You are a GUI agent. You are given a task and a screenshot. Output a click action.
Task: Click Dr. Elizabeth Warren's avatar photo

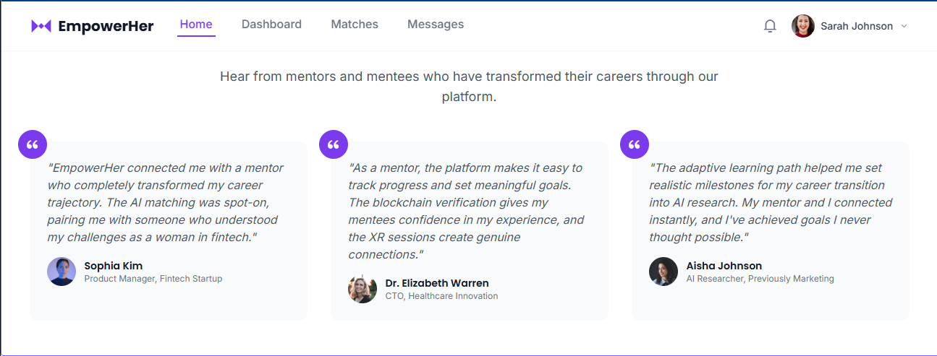click(362, 289)
